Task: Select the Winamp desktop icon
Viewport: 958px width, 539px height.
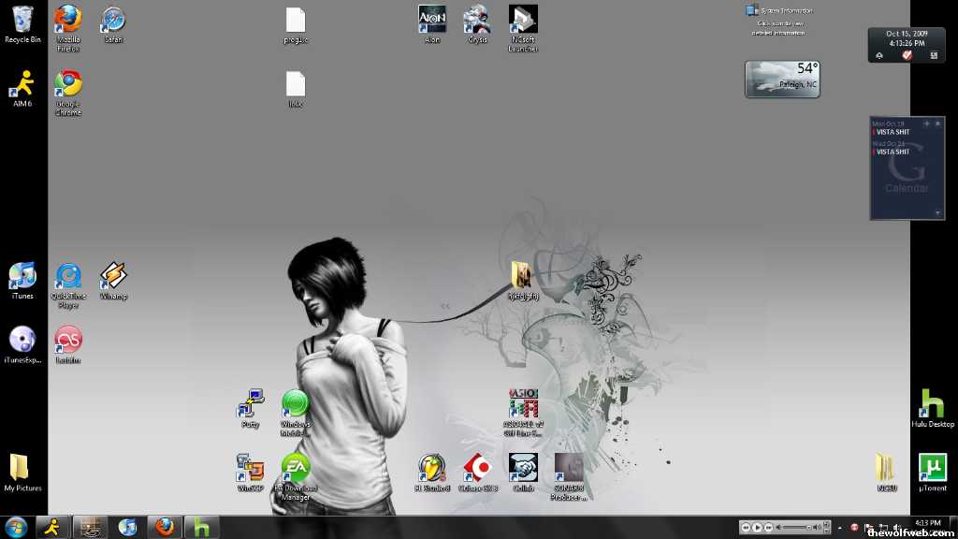Action: [x=113, y=276]
